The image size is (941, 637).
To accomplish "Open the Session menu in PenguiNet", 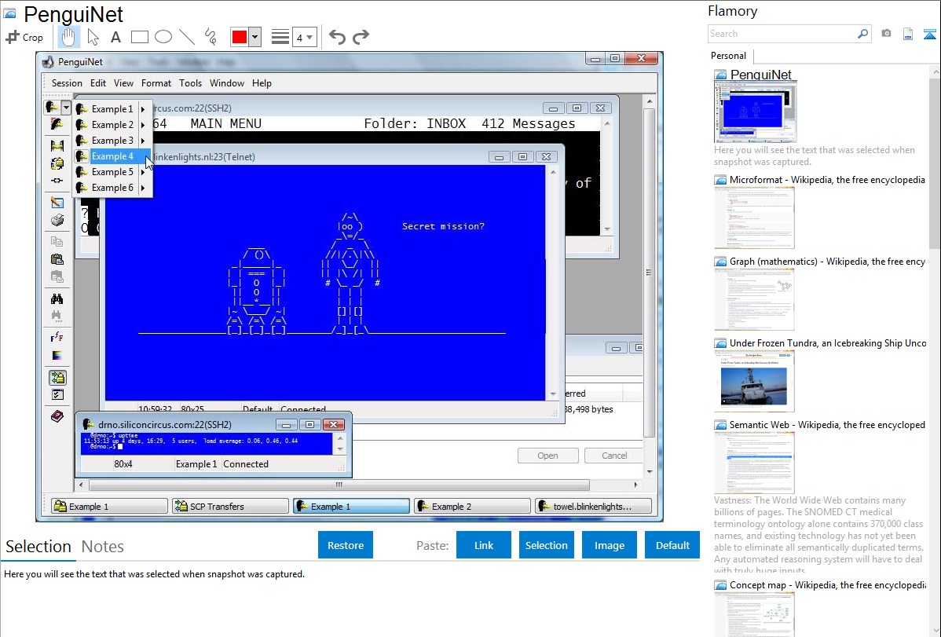I will tap(67, 83).
